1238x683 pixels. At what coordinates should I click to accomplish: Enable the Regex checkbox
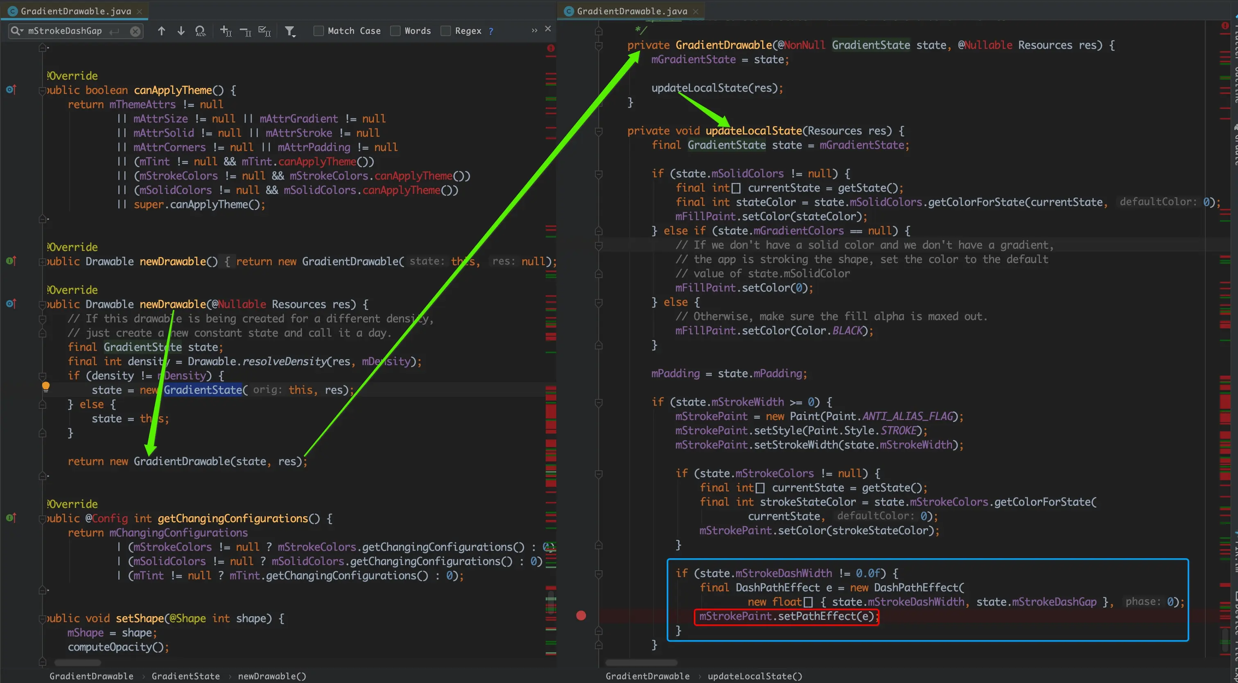pos(445,31)
